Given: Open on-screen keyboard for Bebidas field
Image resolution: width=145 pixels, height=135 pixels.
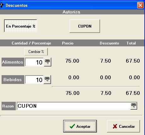Looking at the screenshot, I should pos(47,80).
